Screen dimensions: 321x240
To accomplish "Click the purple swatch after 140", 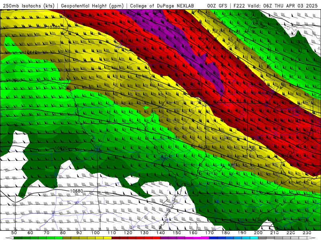I will (164, 238).
